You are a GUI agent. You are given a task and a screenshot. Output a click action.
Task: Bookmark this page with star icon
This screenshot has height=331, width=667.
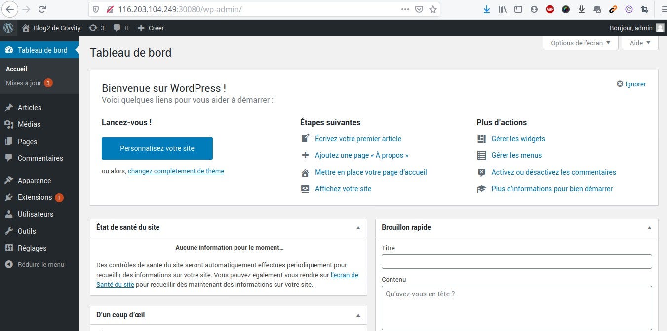click(x=433, y=9)
